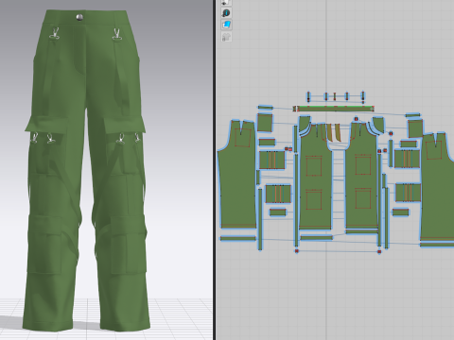
Task: Select the center-right leg pattern with two squares
Action: click(x=362, y=177)
